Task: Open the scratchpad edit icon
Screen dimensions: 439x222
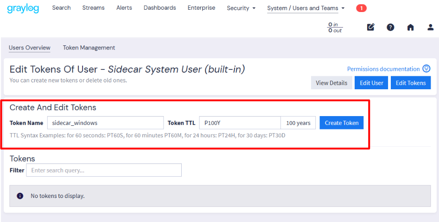Action: pos(371,27)
